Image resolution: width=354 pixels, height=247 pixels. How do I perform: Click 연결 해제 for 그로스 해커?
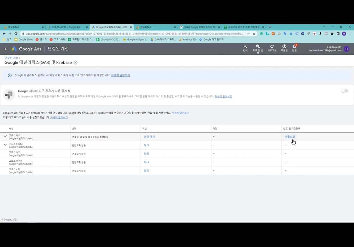point(149,136)
